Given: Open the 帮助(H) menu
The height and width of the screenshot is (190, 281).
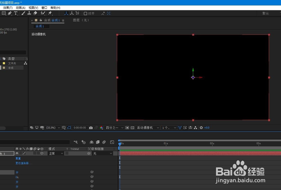Looking at the screenshot, I should coord(55,8).
